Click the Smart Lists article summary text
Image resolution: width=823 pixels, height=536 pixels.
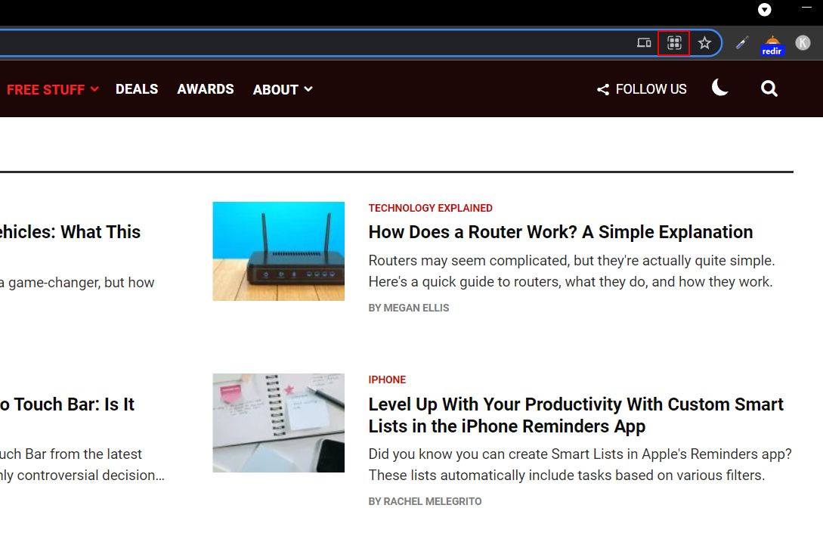(580, 465)
